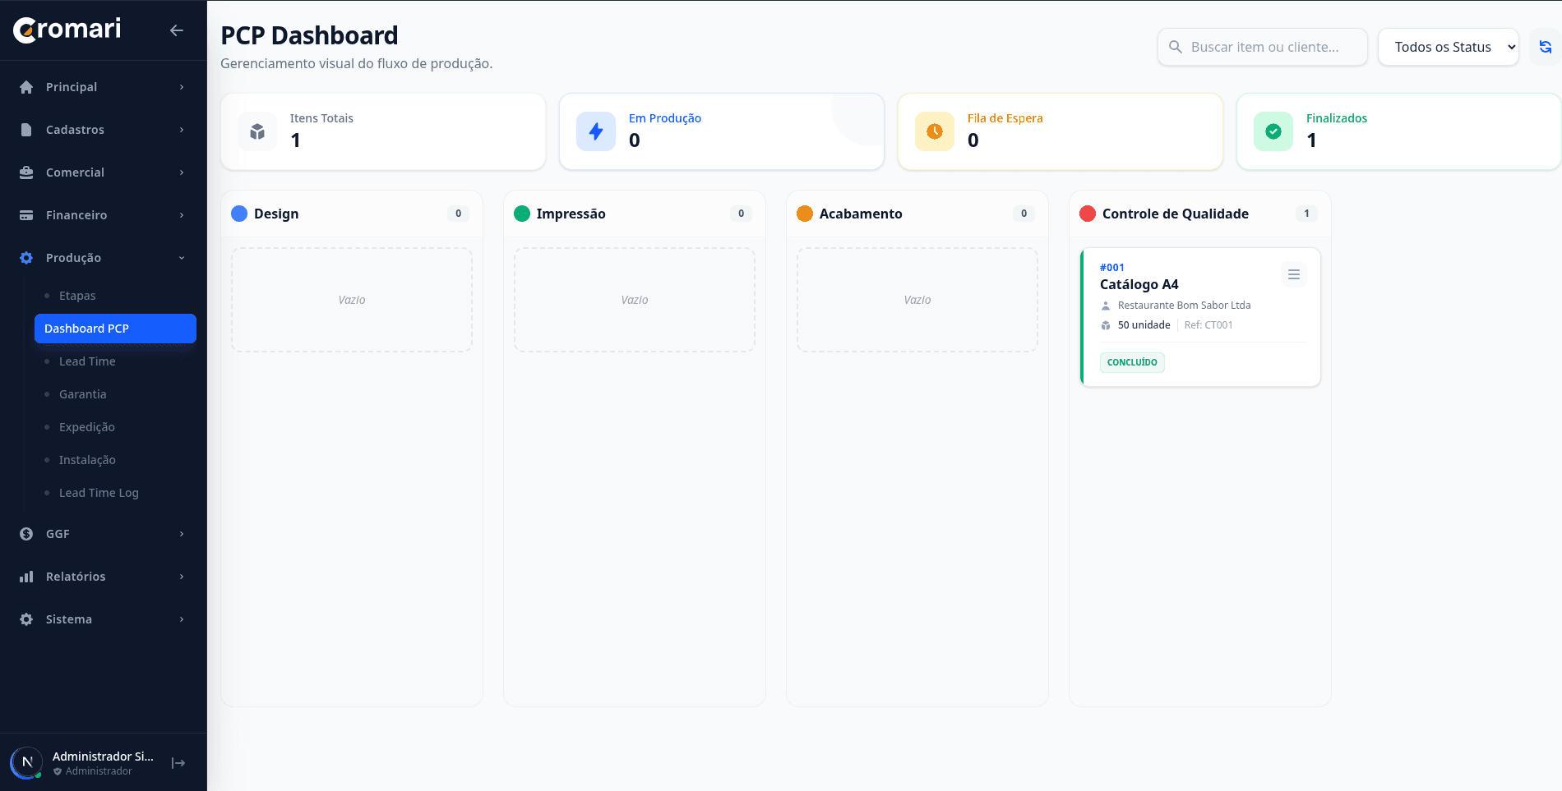Select Etapas in the Produção submenu
Image resolution: width=1562 pixels, height=791 pixels.
coord(76,295)
